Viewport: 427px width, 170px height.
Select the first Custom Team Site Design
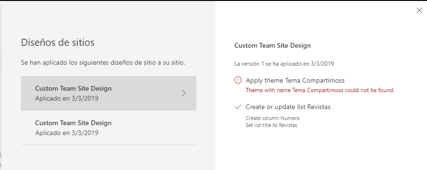pyautogui.click(x=109, y=93)
